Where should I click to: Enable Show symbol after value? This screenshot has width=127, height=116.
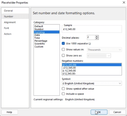pyautogui.click(x=63, y=89)
